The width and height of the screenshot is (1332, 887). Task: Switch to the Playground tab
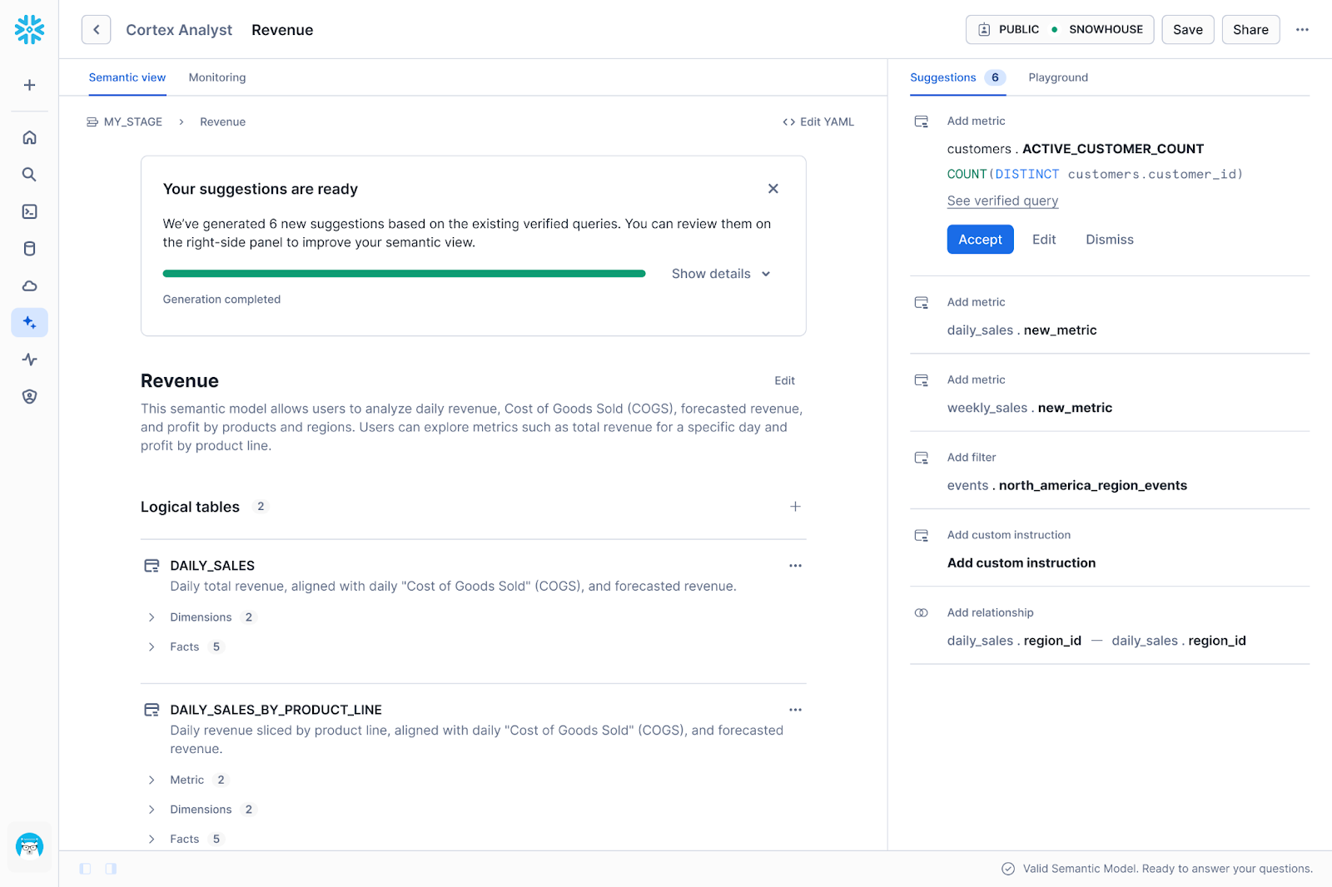point(1058,77)
